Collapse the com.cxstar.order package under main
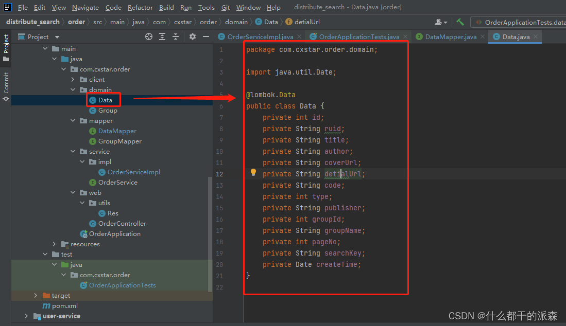566x326 pixels. pyautogui.click(x=63, y=69)
